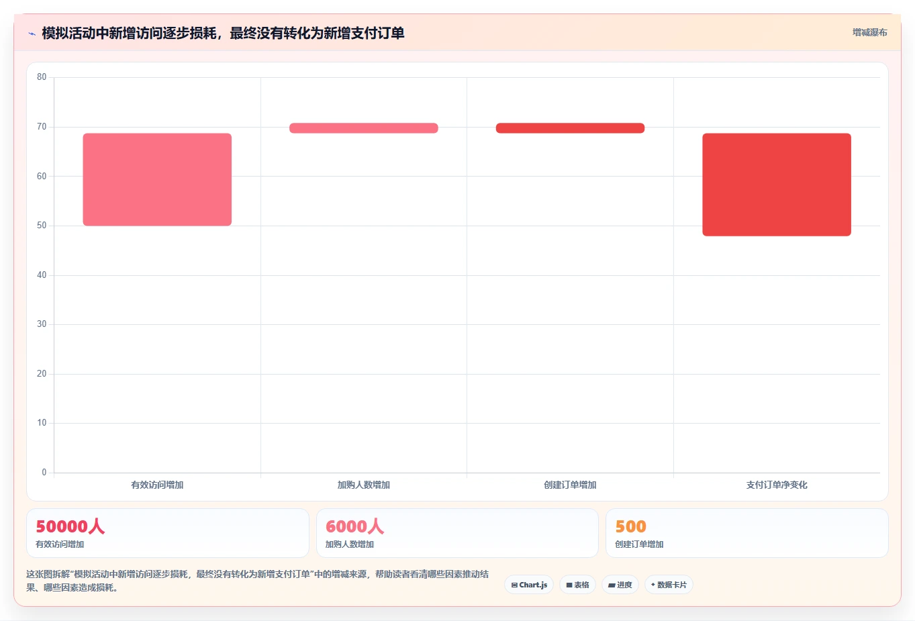Click the x-axis label 支付订单净变化

point(777,485)
